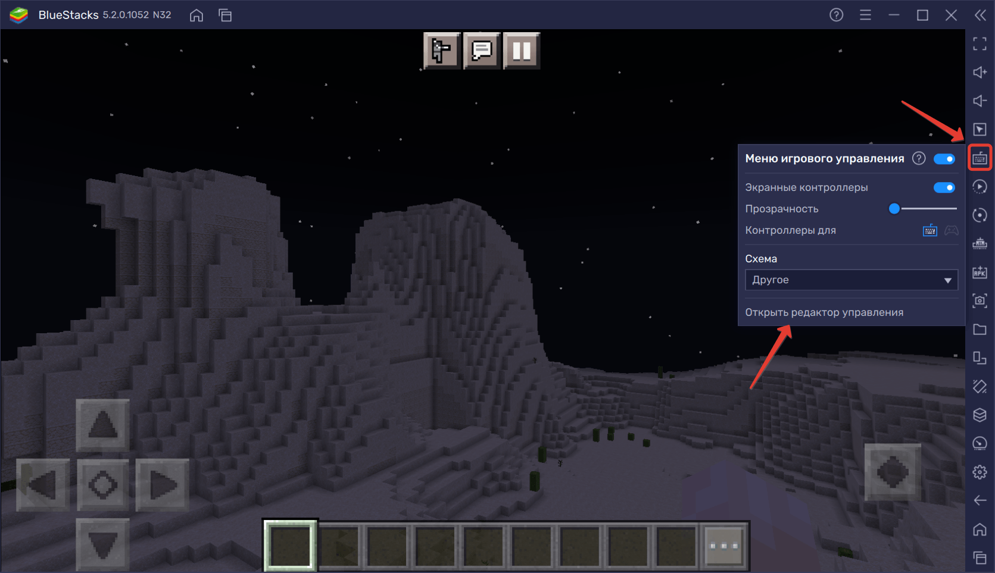Select keyboard controllers icon beside Контроллеры для

[930, 230]
